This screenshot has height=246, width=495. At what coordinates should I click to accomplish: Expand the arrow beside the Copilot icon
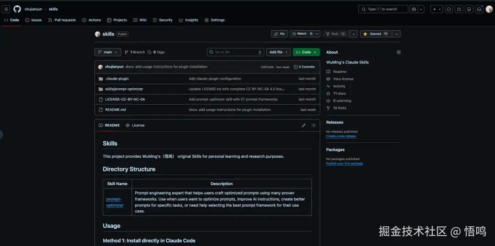pyautogui.click(x=421, y=9)
